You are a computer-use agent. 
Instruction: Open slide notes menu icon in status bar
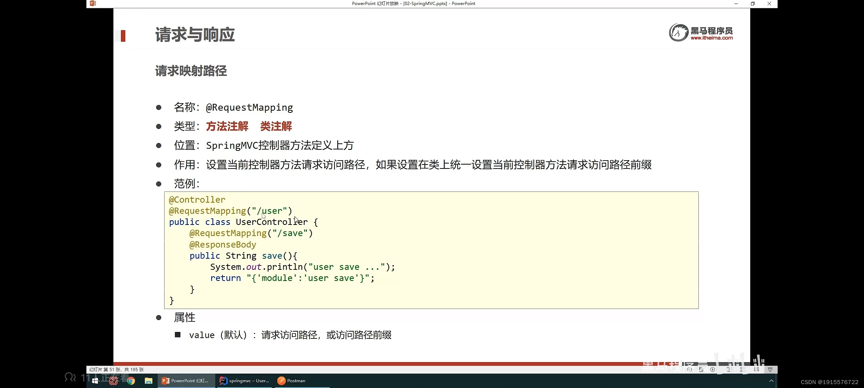701,369
